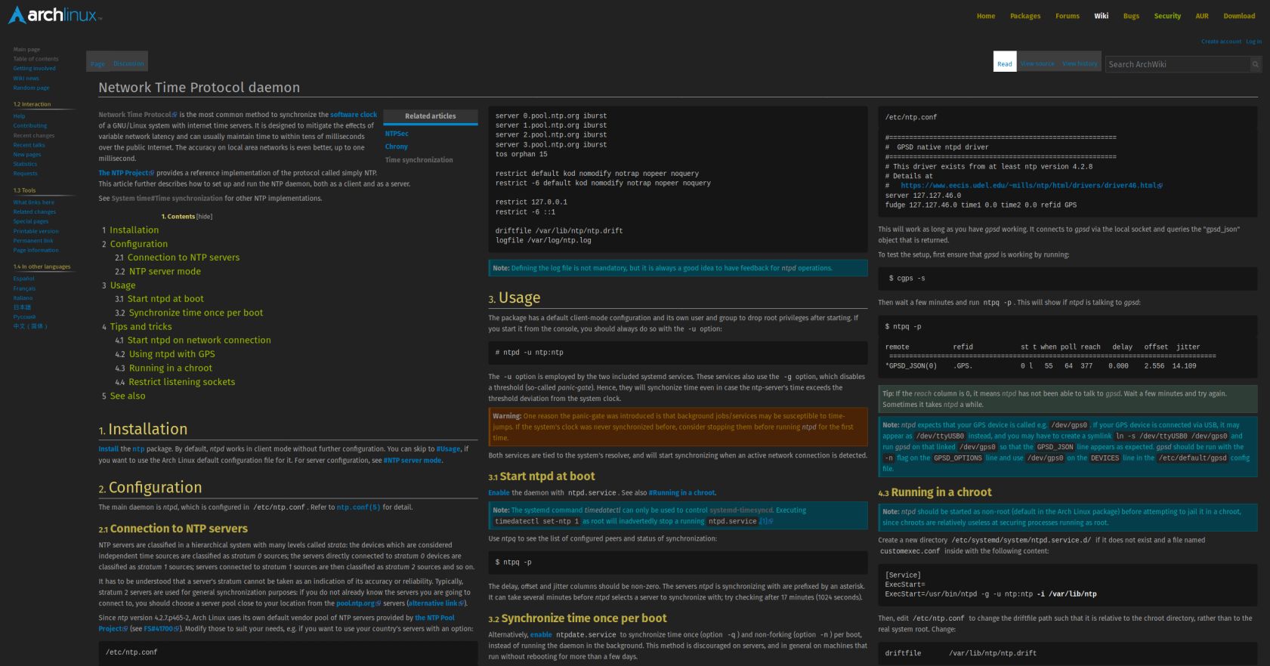Open the Security navigation item
The width and height of the screenshot is (1270, 666).
1167,16
